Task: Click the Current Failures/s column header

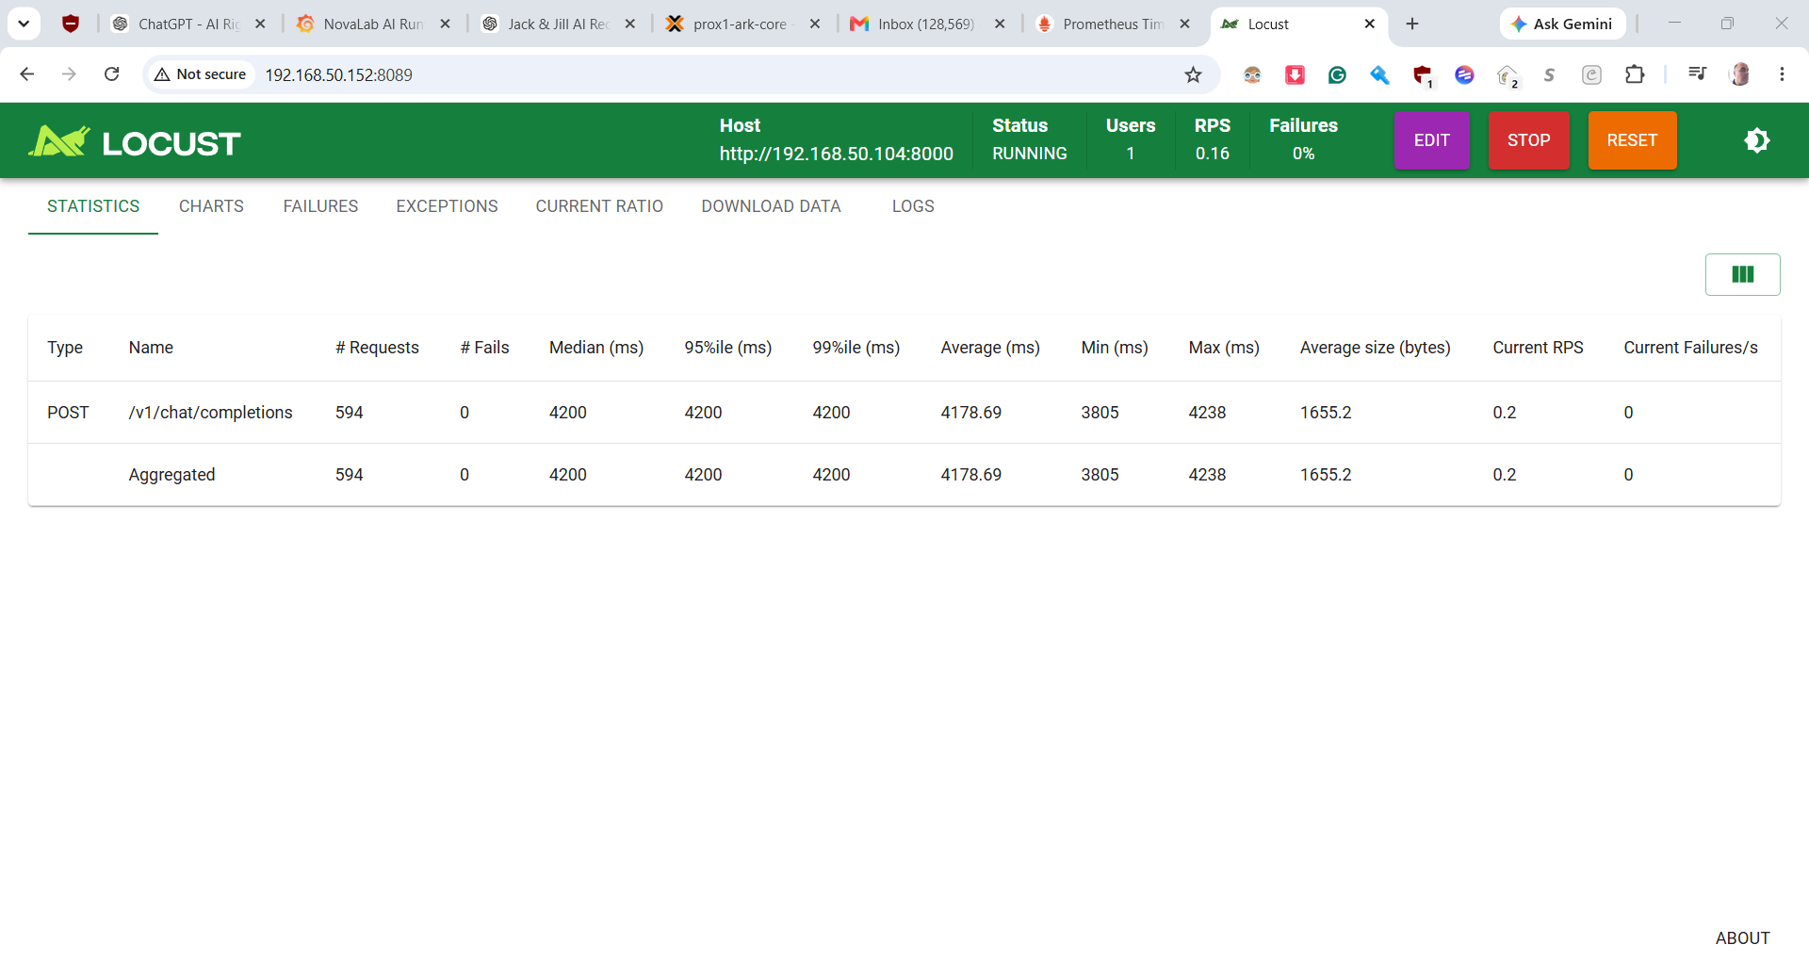Action: [x=1690, y=348]
